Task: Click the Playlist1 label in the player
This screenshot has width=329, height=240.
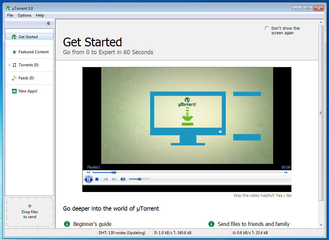Action: point(93,167)
